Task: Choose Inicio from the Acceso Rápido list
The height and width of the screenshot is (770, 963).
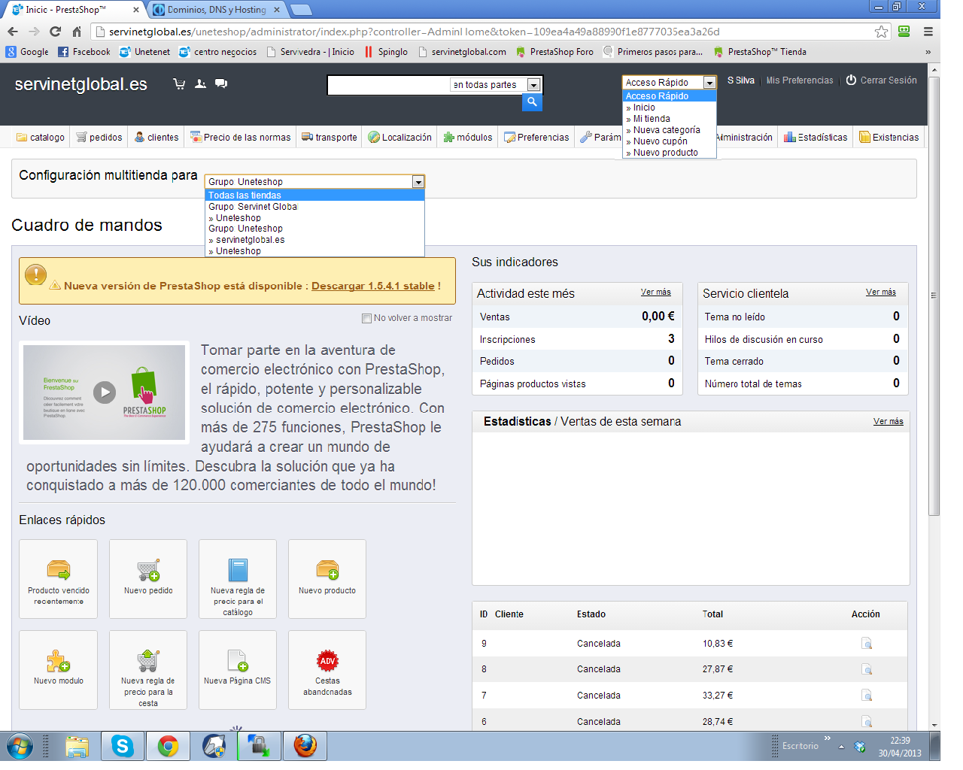Action: tap(670, 108)
